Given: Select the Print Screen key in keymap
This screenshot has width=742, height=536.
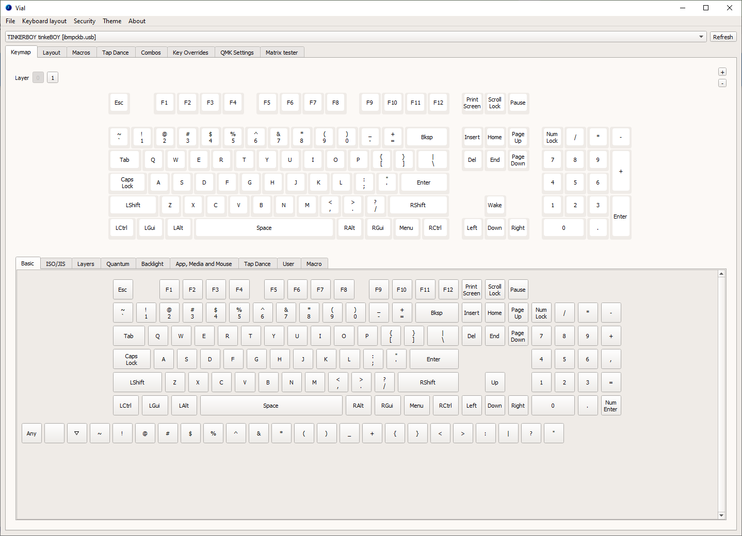Looking at the screenshot, I should [472, 103].
